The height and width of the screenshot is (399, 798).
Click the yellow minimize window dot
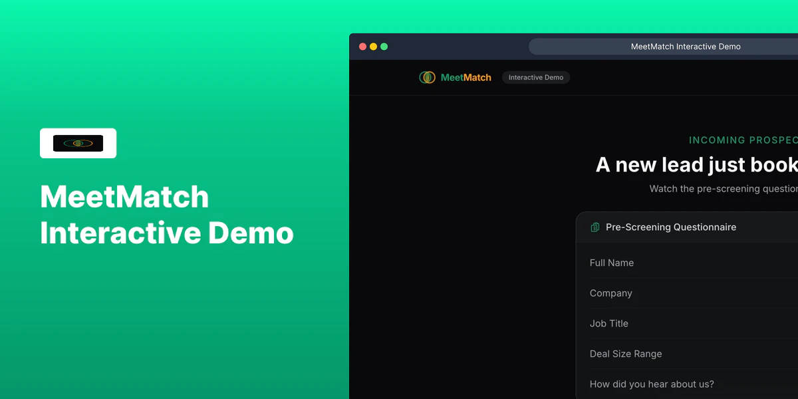tap(374, 47)
